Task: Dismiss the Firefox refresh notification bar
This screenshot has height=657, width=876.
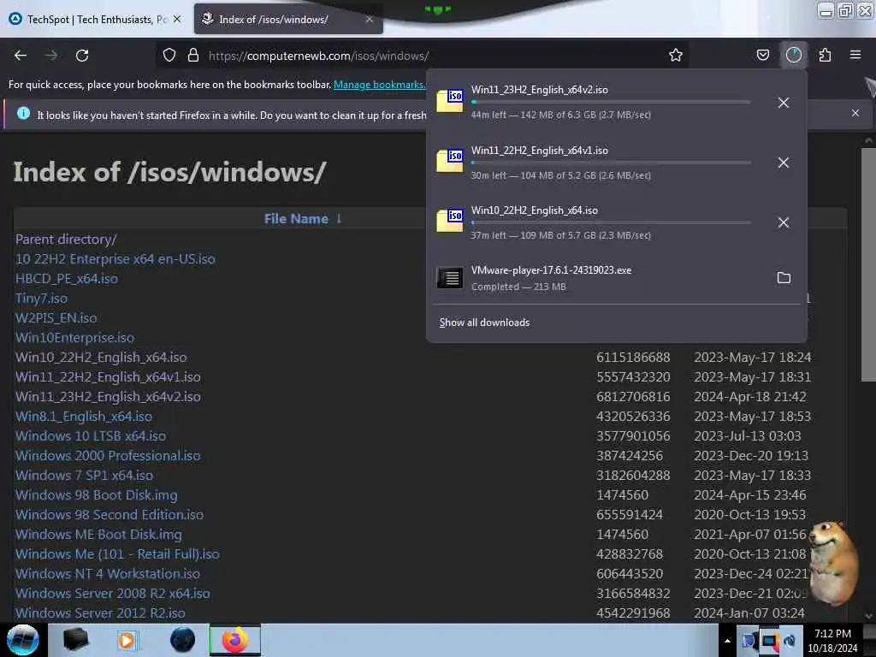Action: (855, 113)
